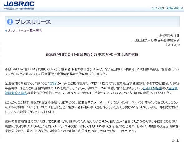Click the 一般社団法人日本音楽著作権協会 text on right
The height and width of the screenshot is (146, 184).
point(155,40)
